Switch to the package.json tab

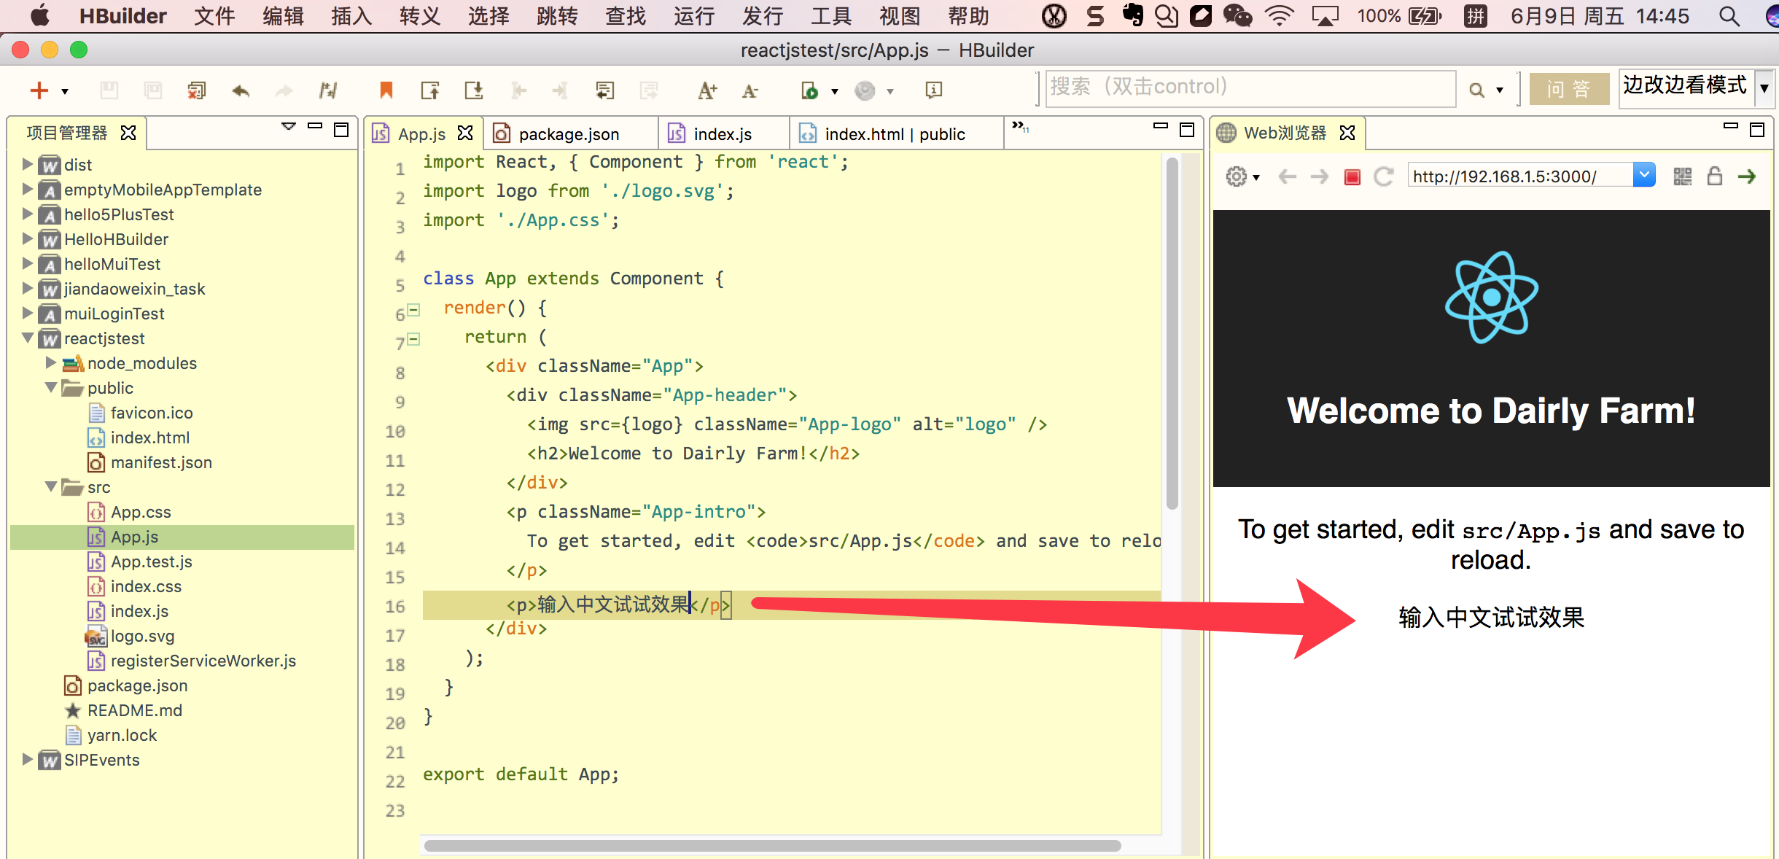point(568,134)
